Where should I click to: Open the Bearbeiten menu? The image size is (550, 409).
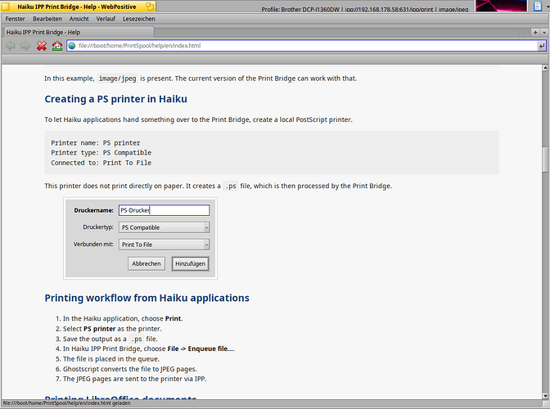point(47,19)
